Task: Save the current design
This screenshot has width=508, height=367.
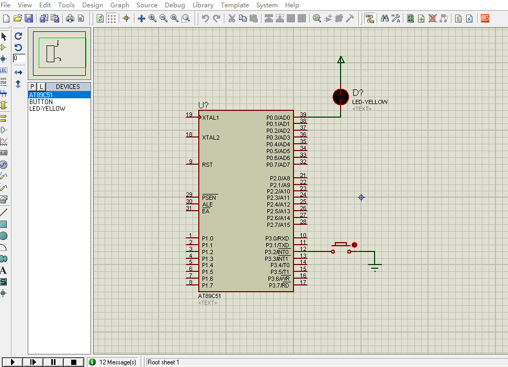Action: [x=29, y=18]
